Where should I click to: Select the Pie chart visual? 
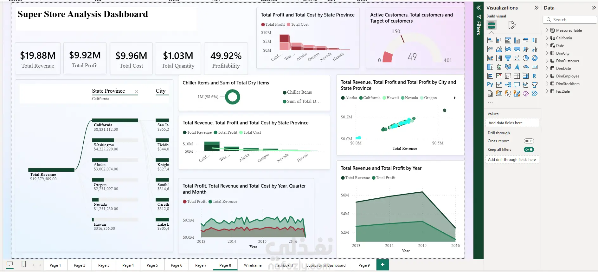click(525, 58)
